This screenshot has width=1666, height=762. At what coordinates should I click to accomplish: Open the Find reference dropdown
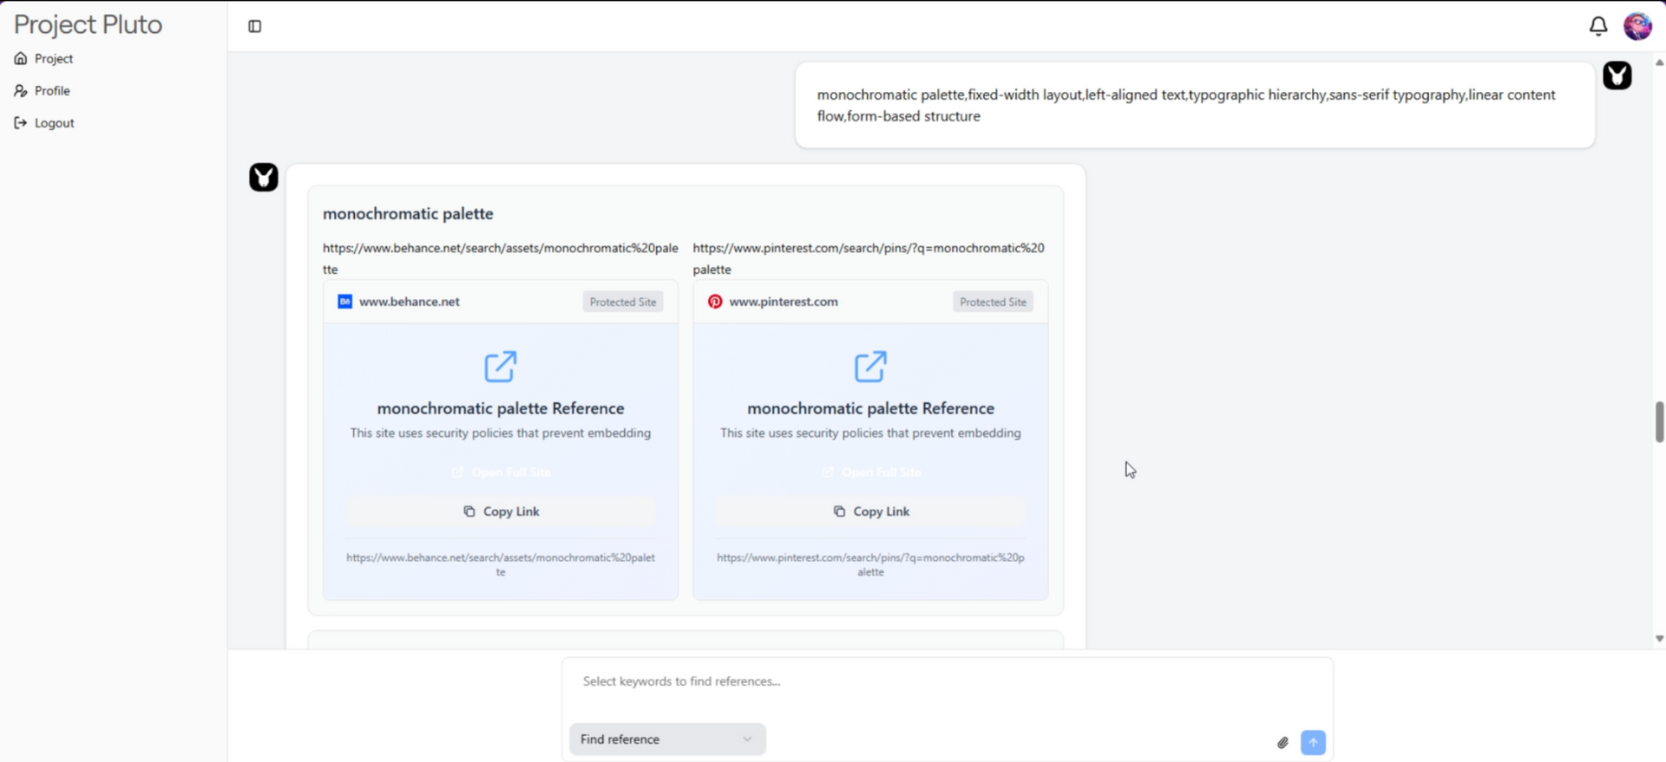click(x=666, y=739)
